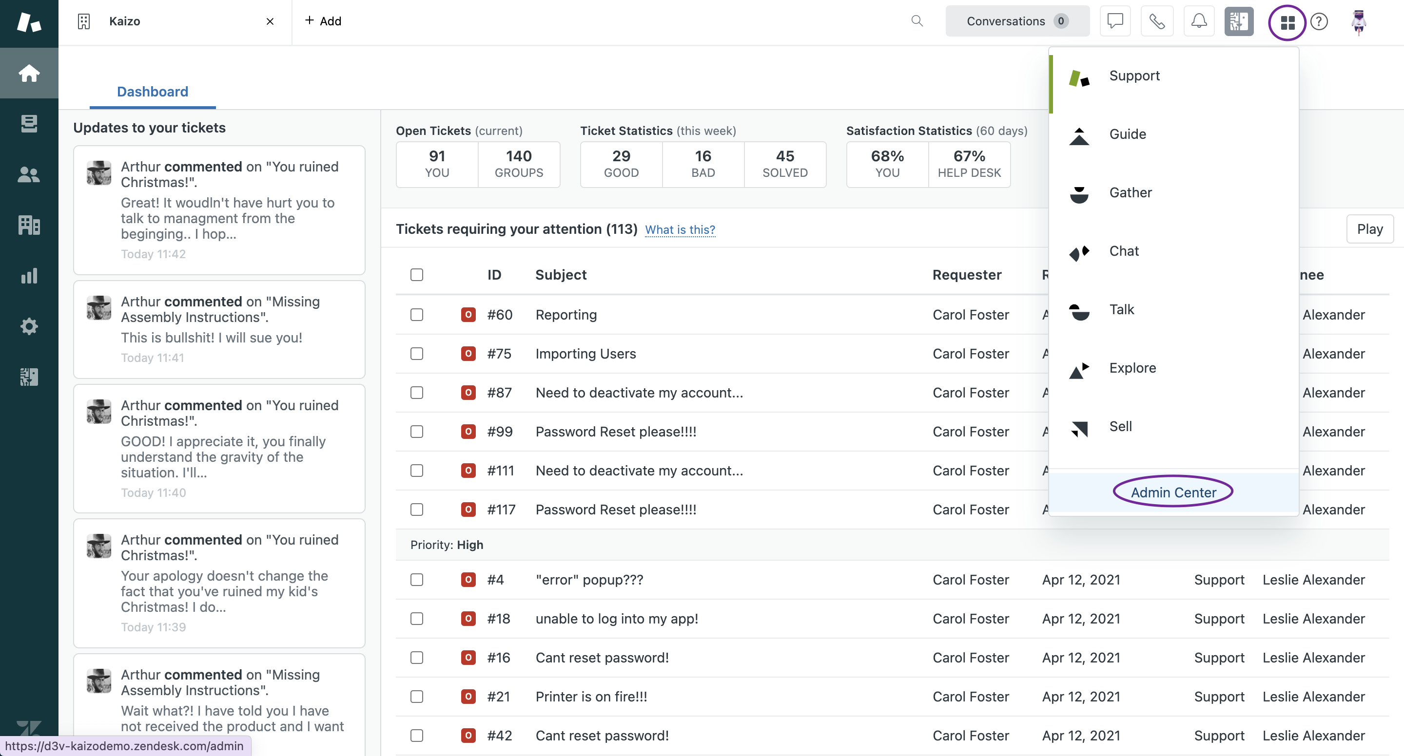Tick the checkbox for ticket #111
The width and height of the screenshot is (1404, 756).
pyautogui.click(x=416, y=471)
